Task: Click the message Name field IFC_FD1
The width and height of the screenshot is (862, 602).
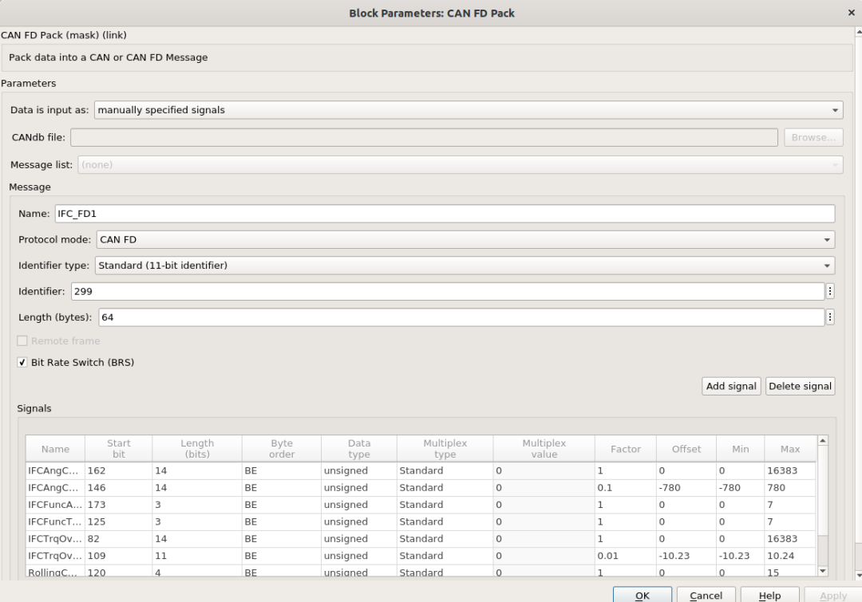Action: click(x=444, y=214)
